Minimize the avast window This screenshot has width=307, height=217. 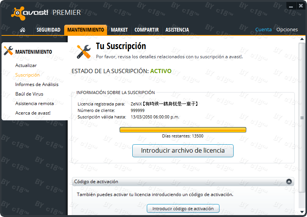click(291, 6)
